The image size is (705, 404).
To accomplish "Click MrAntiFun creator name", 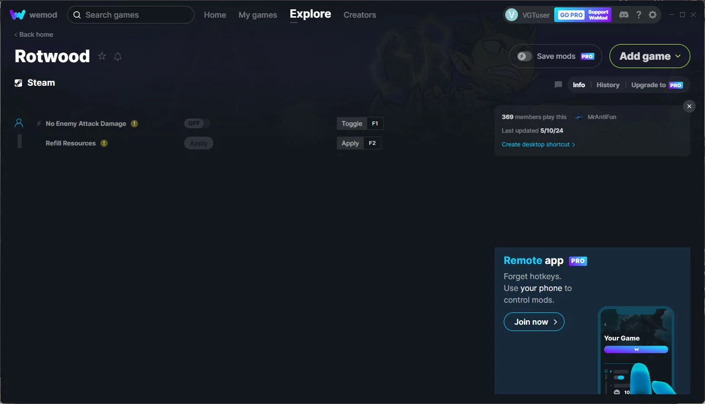I will [x=602, y=117].
